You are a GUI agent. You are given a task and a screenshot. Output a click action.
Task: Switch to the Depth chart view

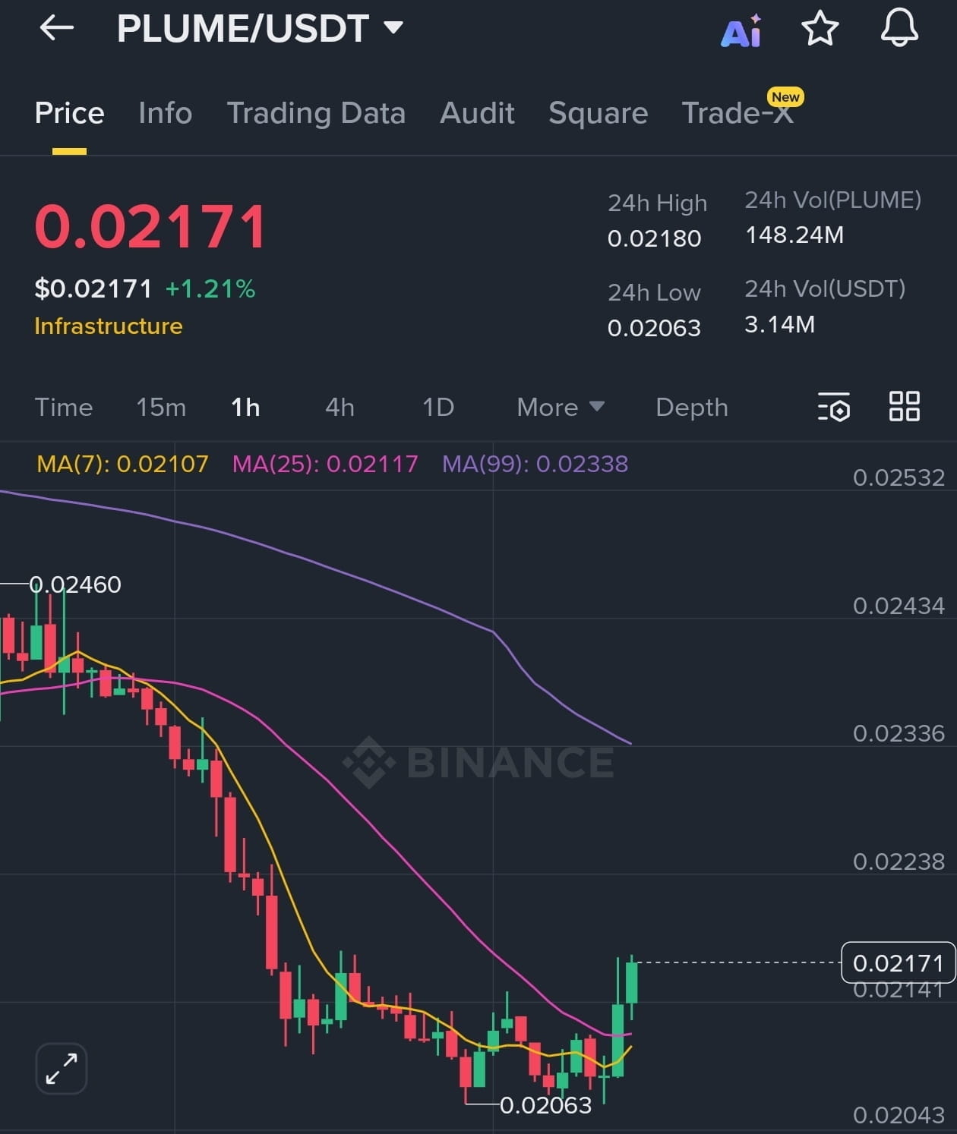pyautogui.click(x=692, y=408)
